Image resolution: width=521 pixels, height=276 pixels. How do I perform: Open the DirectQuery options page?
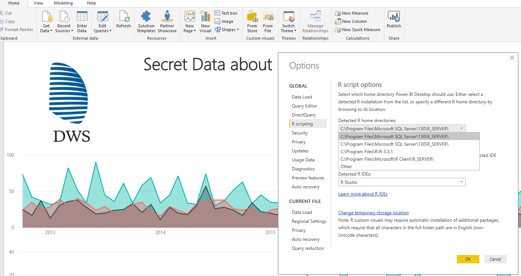[x=304, y=115]
